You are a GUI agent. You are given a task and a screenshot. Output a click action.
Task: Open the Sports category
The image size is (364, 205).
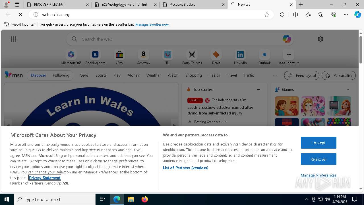pyautogui.click(x=101, y=75)
